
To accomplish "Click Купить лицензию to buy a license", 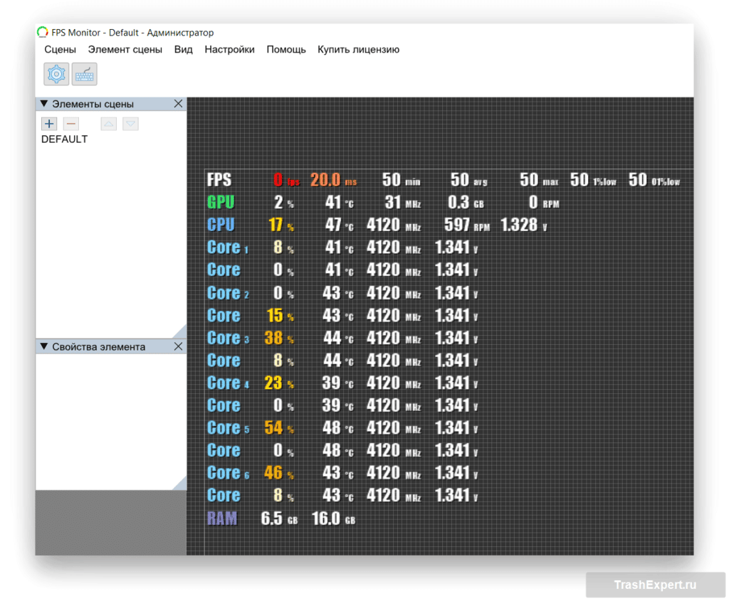I will [x=358, y=50].
